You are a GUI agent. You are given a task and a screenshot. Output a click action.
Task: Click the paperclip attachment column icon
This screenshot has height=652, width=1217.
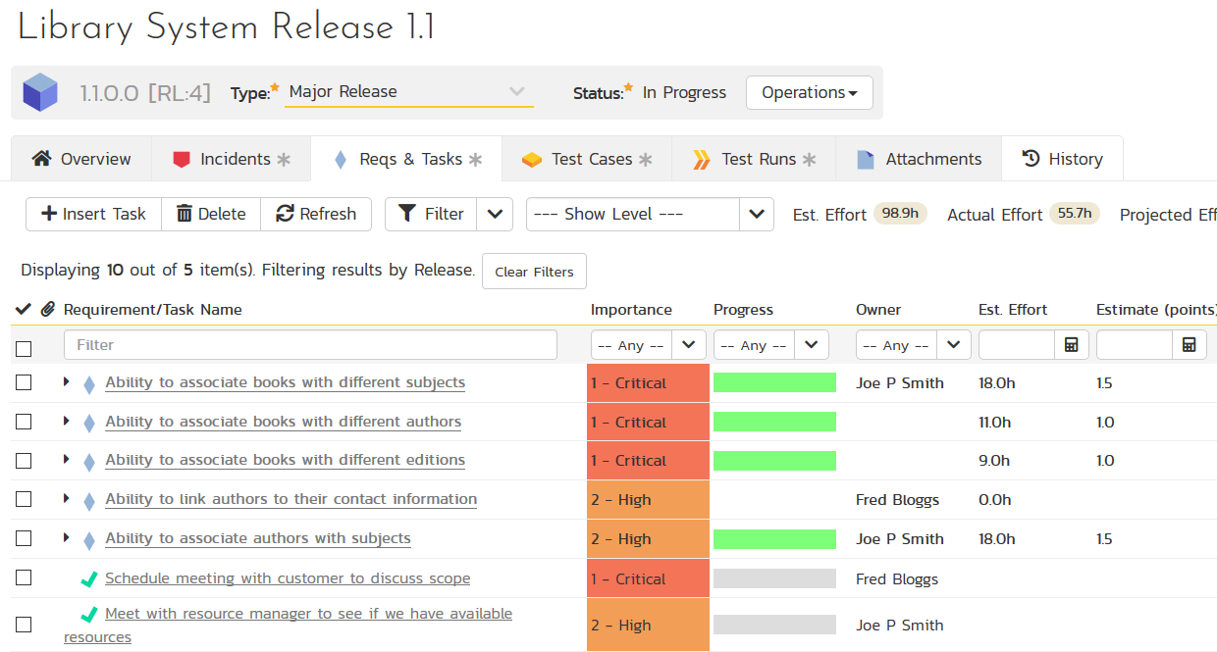(47, 310)
